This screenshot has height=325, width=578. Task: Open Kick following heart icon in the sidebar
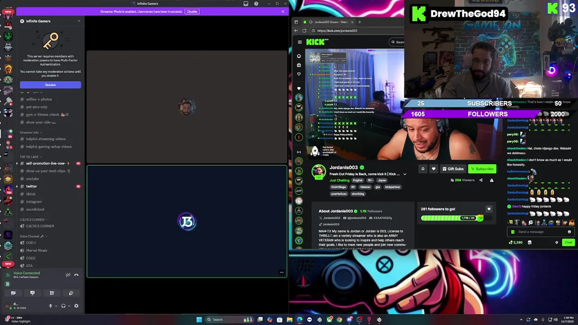tap(298, 74)
